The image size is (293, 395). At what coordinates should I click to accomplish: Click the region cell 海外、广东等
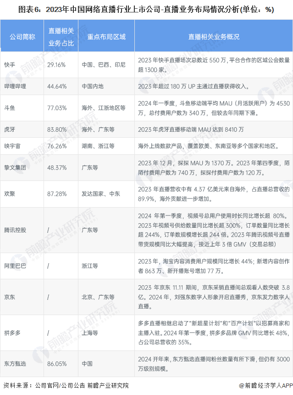click(98, 130)
